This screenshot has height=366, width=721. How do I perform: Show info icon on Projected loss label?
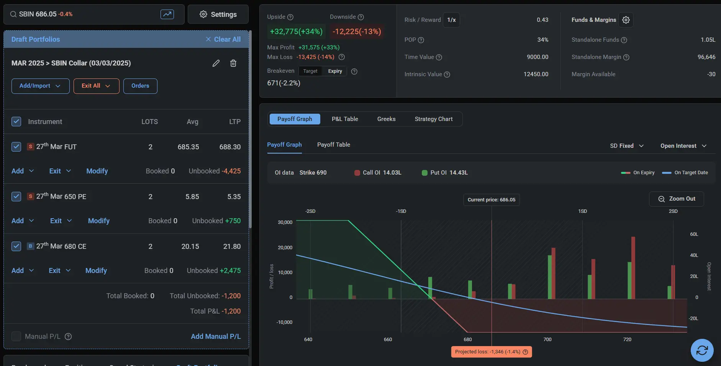(526, 352)
